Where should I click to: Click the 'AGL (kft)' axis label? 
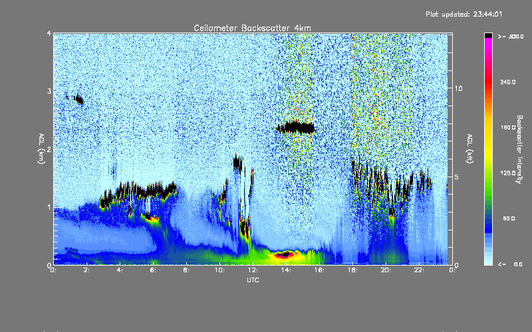(469, 149)
